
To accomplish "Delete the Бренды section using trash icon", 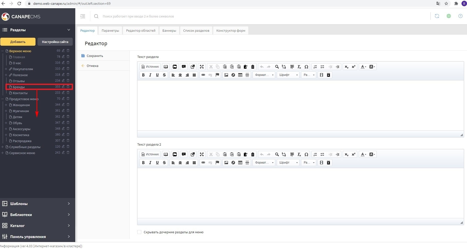I will (68, 87).
